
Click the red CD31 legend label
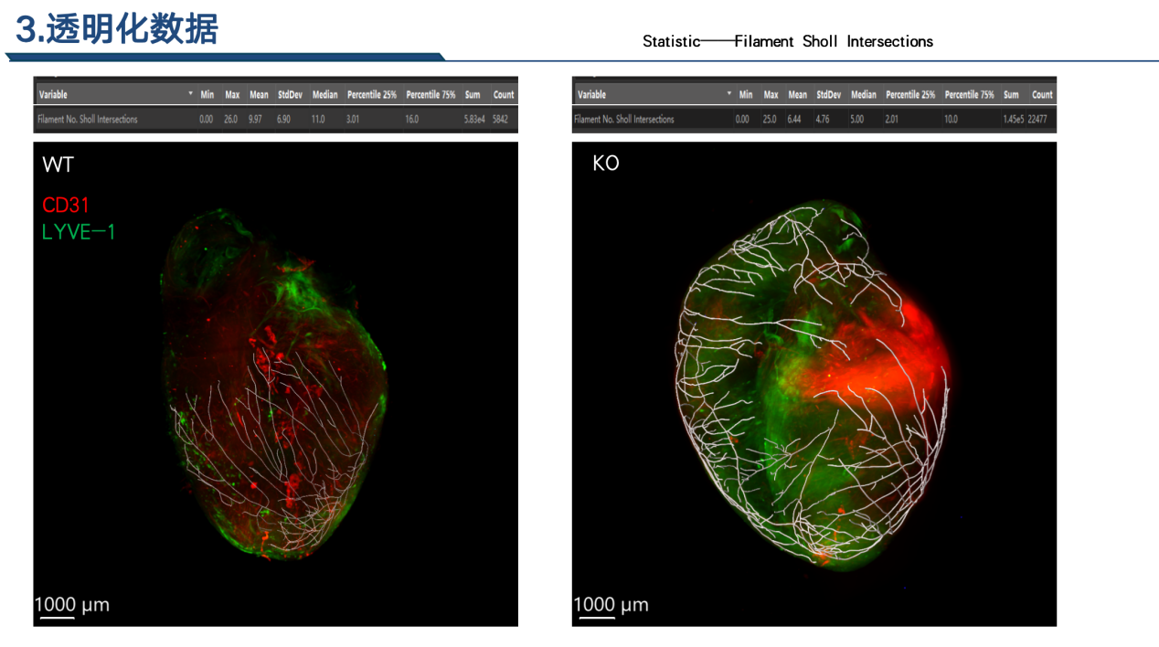tap(66, 205)
